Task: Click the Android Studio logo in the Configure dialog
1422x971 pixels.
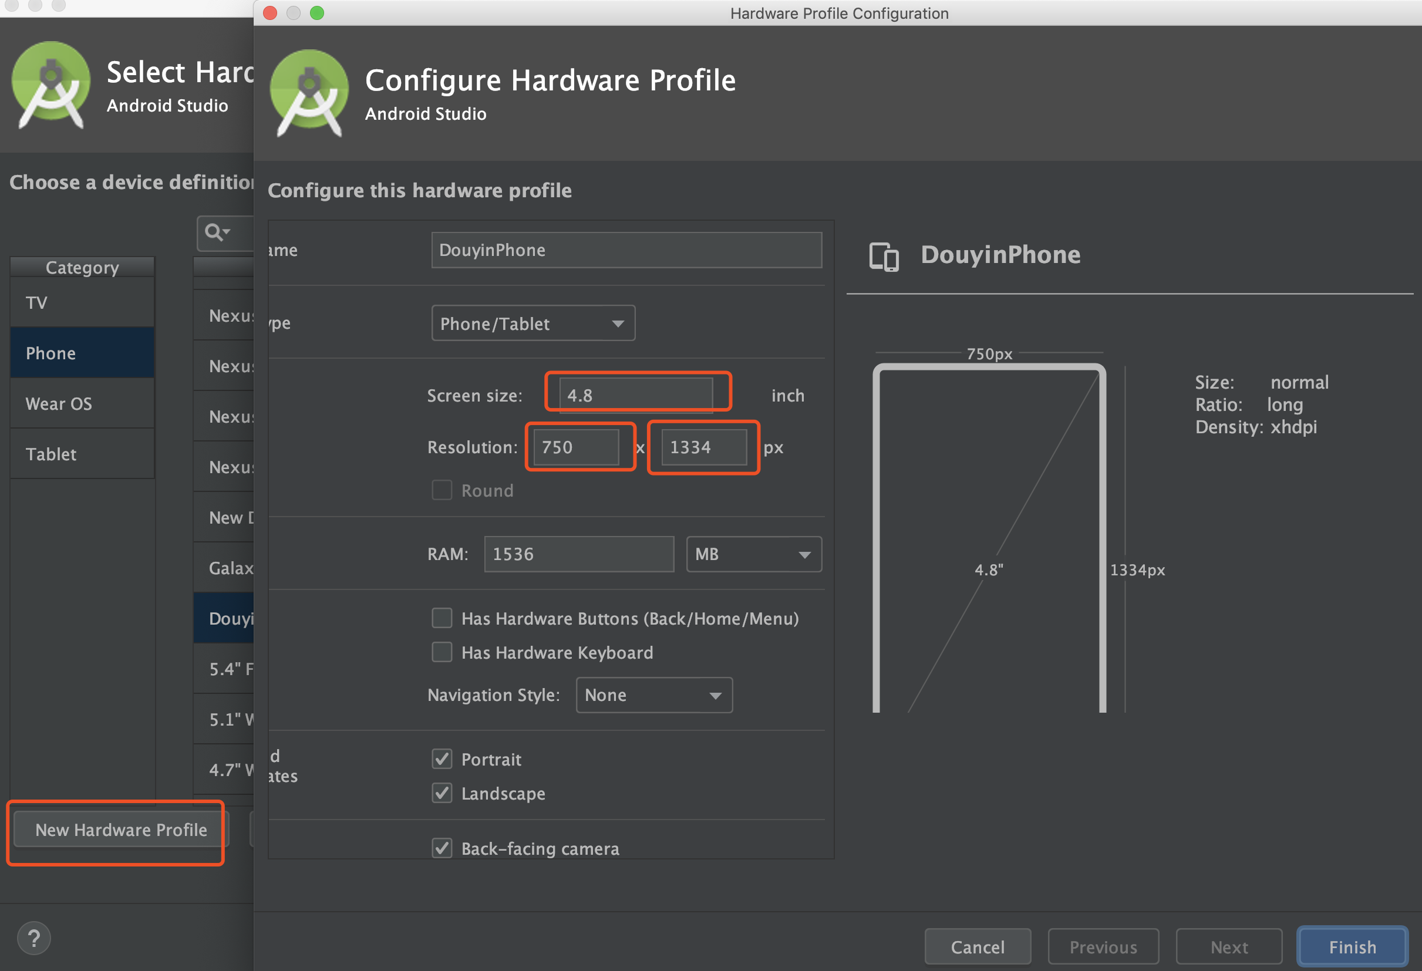Action: tap(309, 92)
